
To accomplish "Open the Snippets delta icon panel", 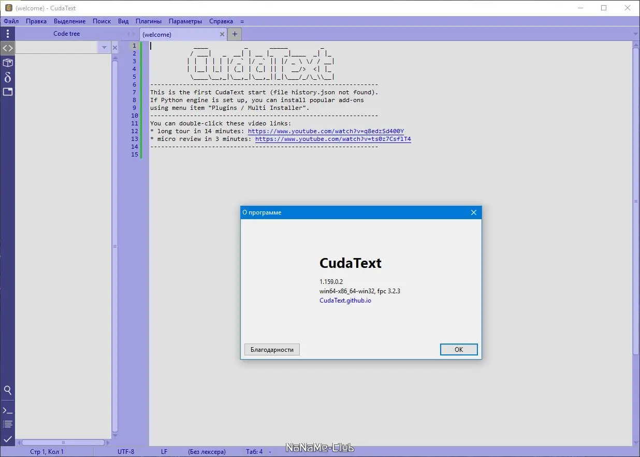I will pos(7,77).
